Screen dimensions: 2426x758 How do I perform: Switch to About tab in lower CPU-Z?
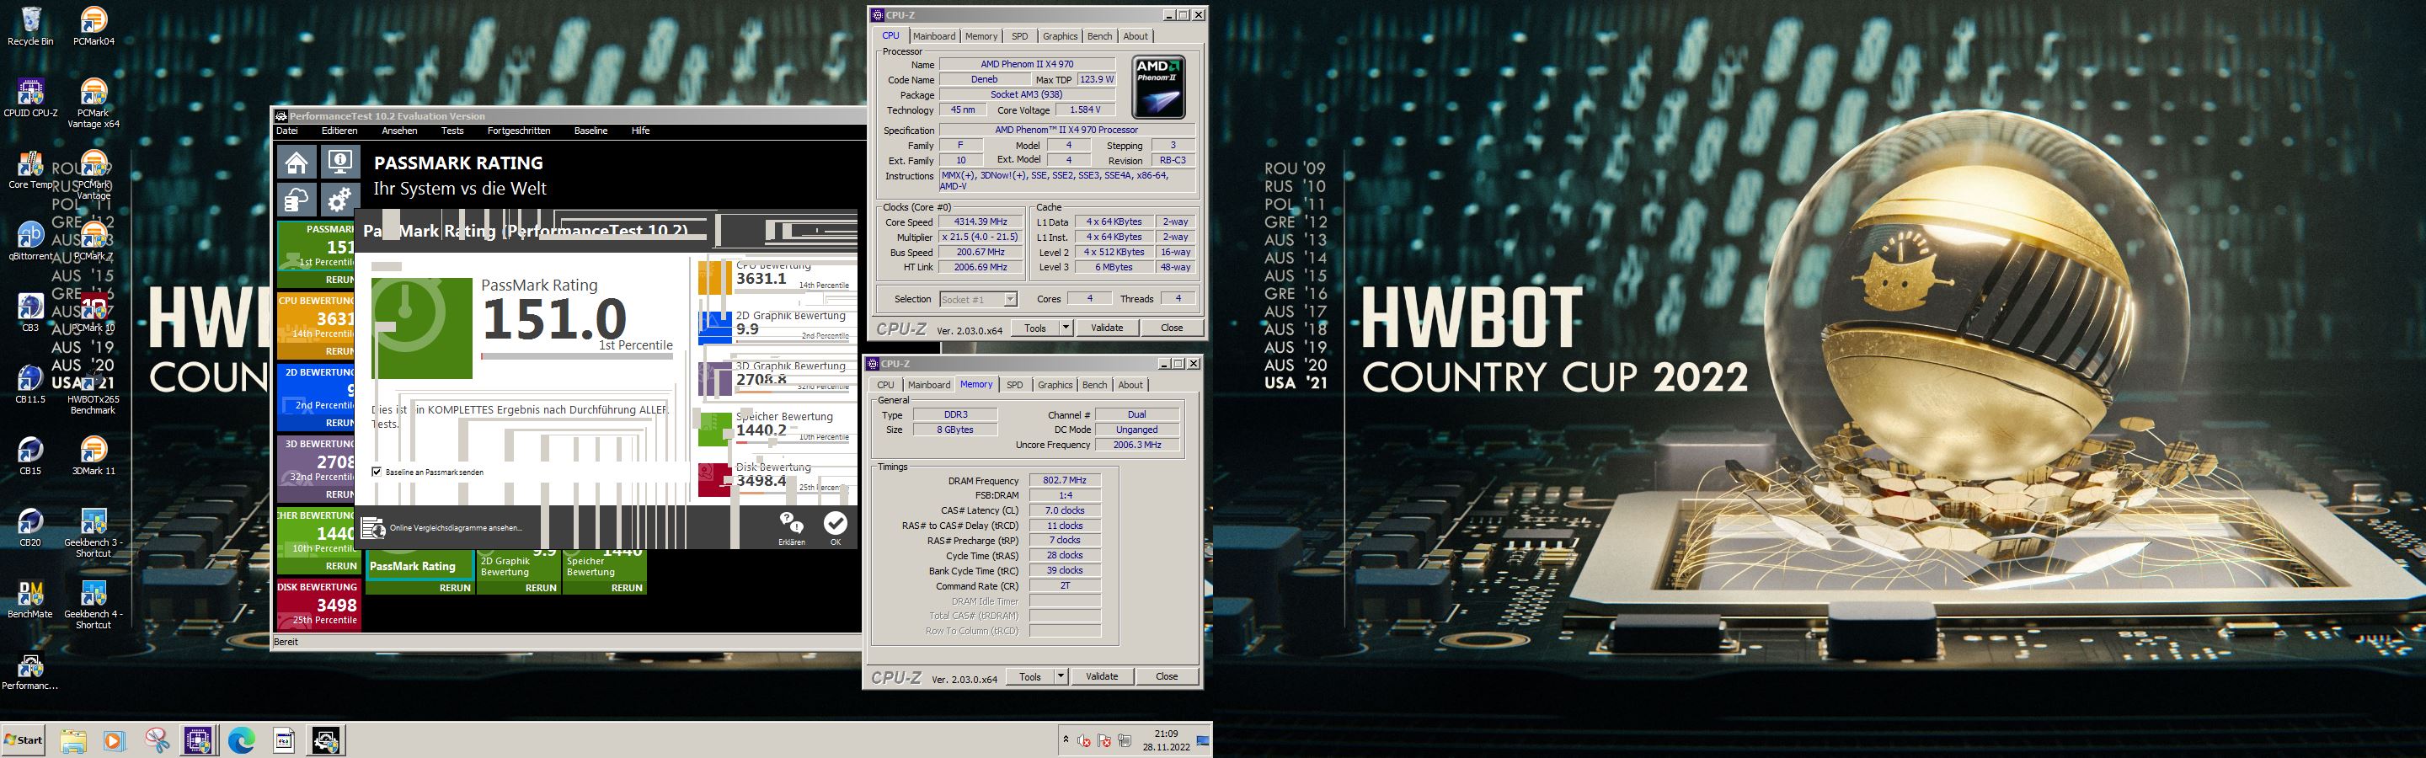pyautogui.click(x=1130, y=384)
